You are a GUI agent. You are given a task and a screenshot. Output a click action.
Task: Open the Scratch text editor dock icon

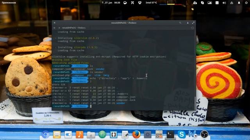125,135
